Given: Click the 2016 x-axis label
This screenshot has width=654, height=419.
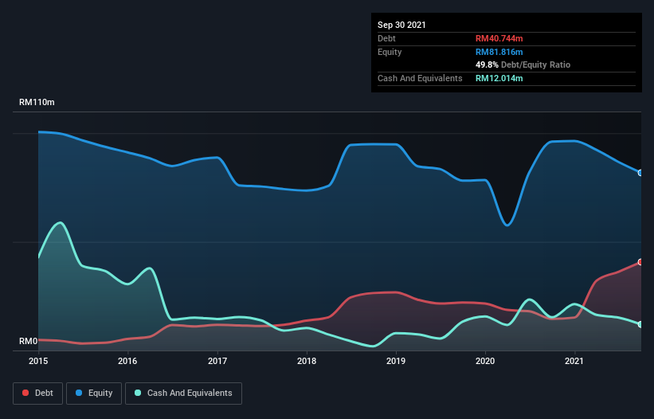Looking at the screenshot, I should coord(127,361).
